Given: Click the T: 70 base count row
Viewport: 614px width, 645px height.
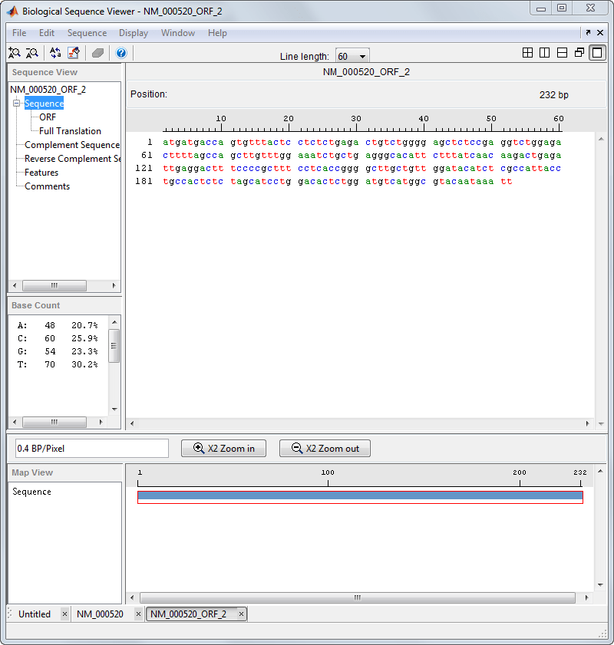Looking at the screenshot, I should coord(58,364).
